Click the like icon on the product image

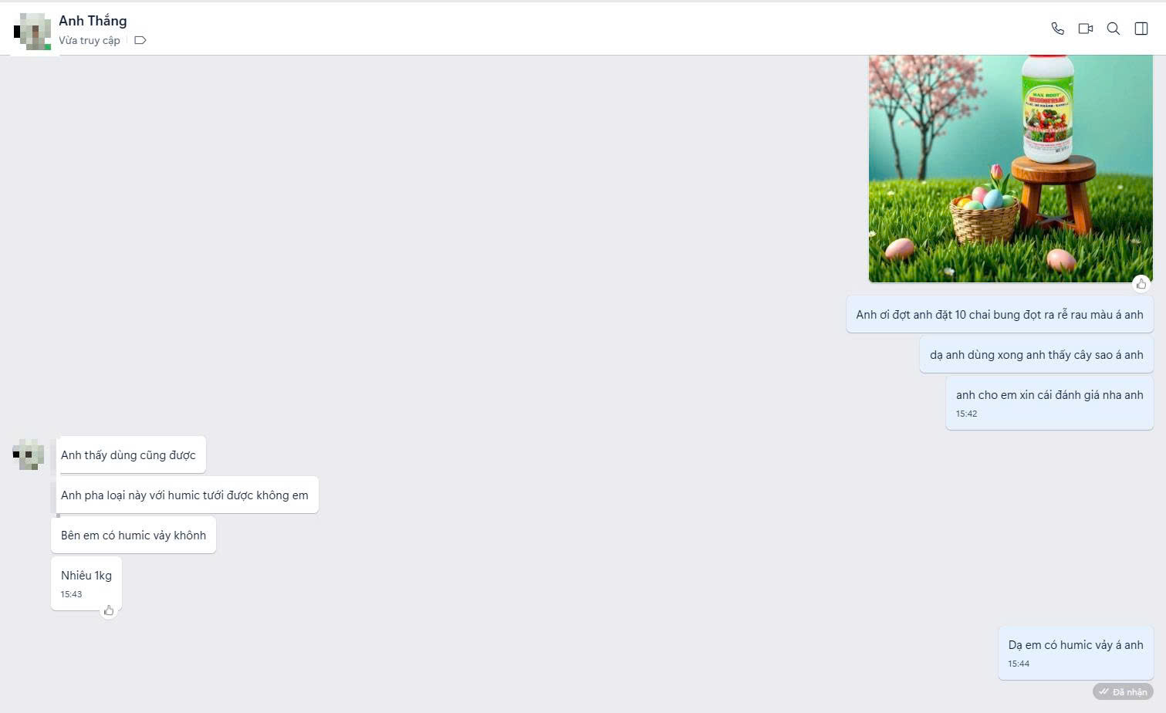[x=1141, y=284]
